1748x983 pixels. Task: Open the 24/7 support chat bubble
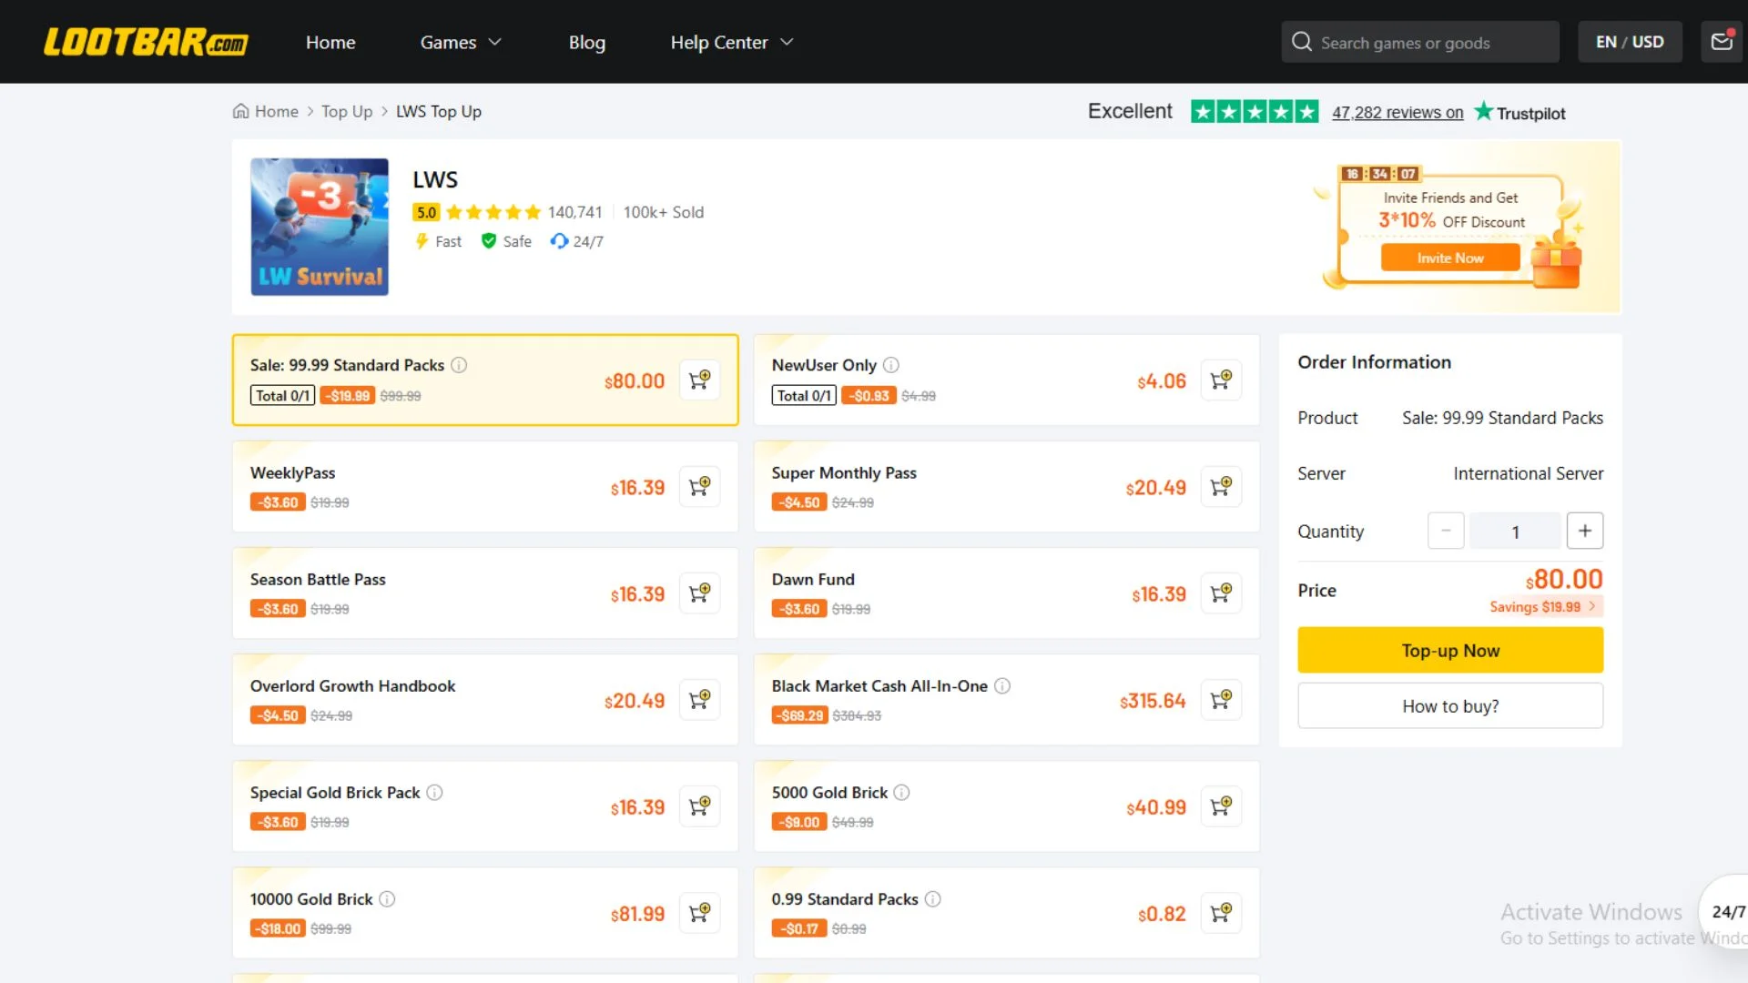click(x=1724, y=911)
